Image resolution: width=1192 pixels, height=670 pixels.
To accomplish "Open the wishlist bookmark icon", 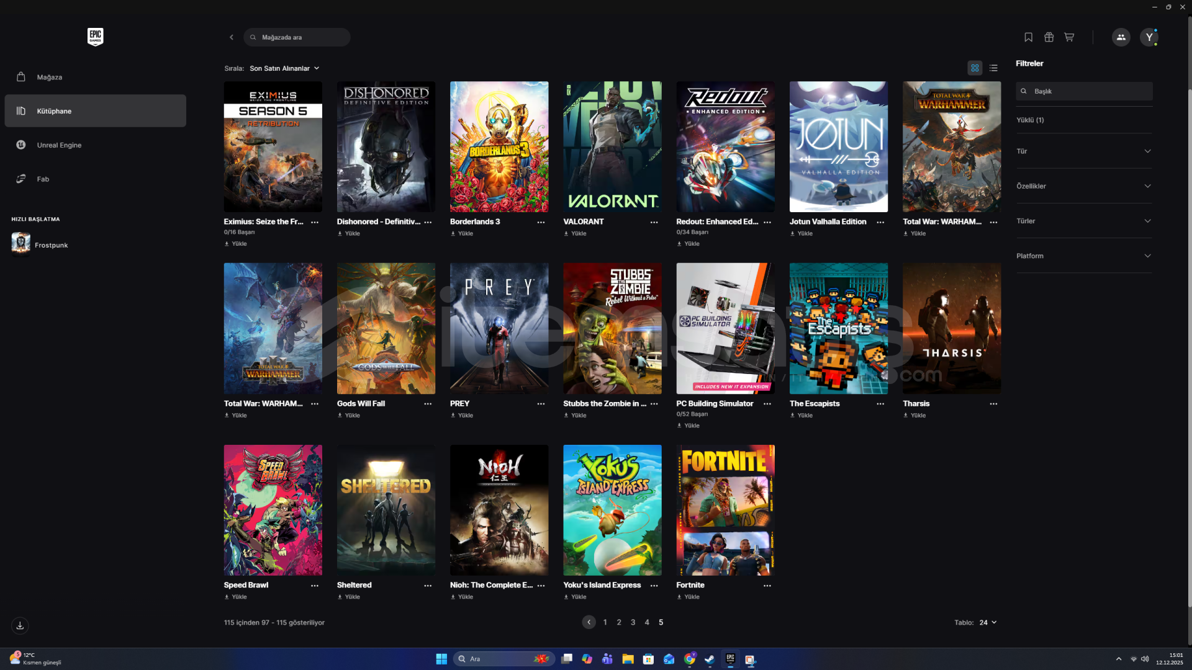I will (1028, 37).
